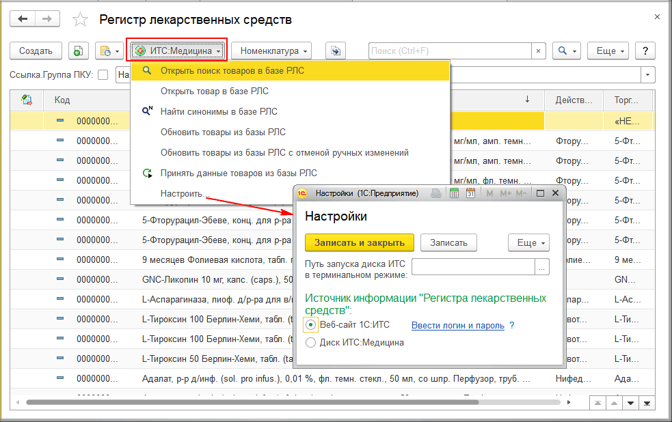Open Ввести логин и пароль link
Image resolution: width=672 pixels, height=422 pixels.
click(458, 325)
